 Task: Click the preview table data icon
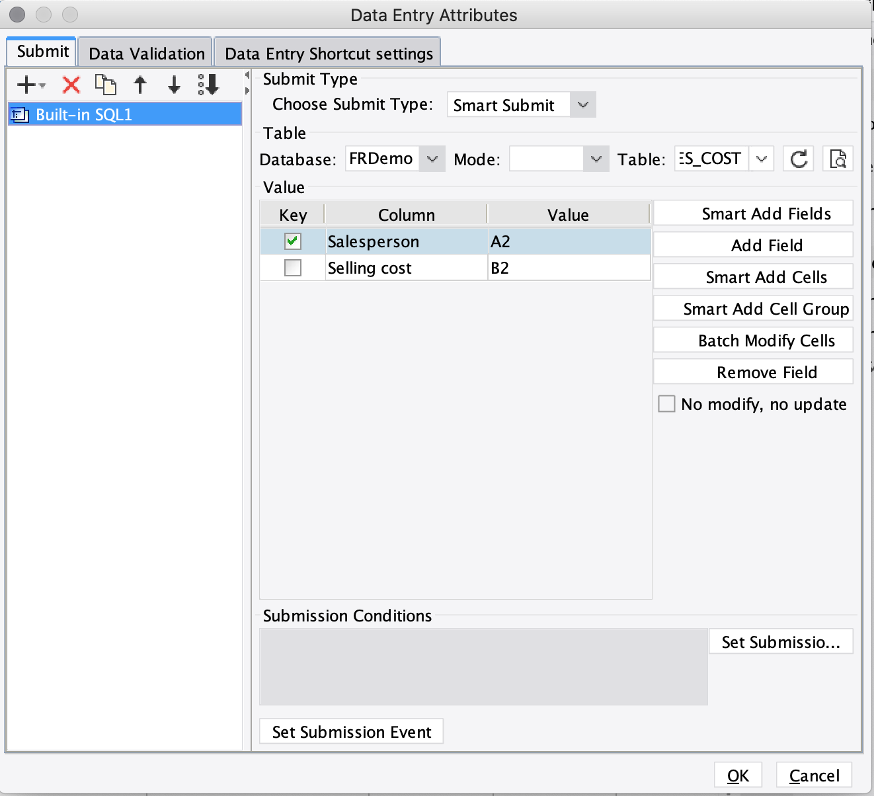pos(838,159)
